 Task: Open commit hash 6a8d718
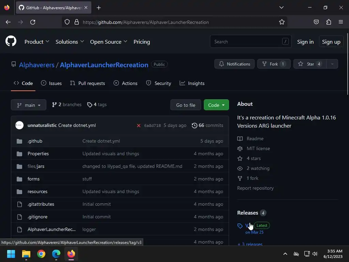152,126
